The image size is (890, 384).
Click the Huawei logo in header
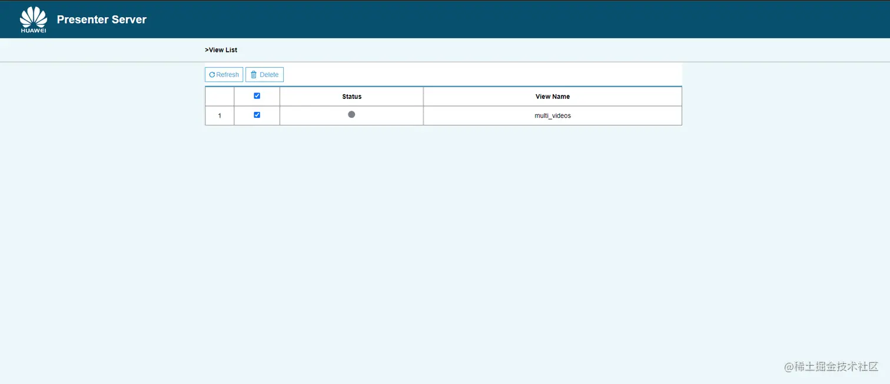point(34,19)
